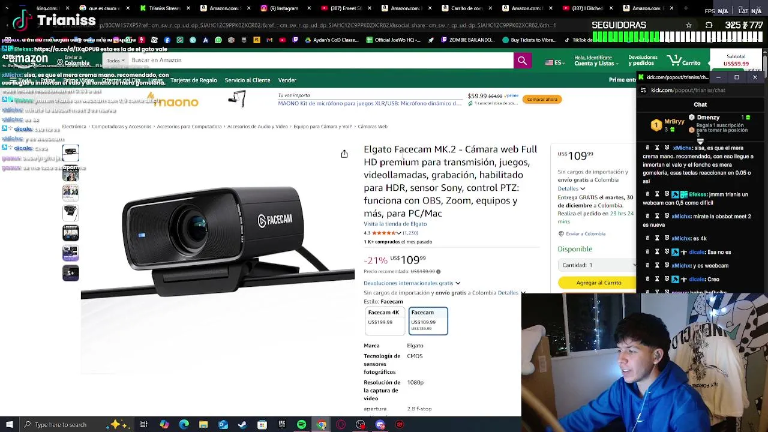Click the 'Aydan's CoD Classe...' bookmark
768x432 pixels.
(332, 40)
